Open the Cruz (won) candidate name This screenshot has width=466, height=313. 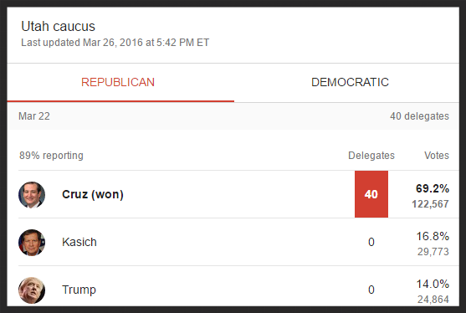pos(93,194)
